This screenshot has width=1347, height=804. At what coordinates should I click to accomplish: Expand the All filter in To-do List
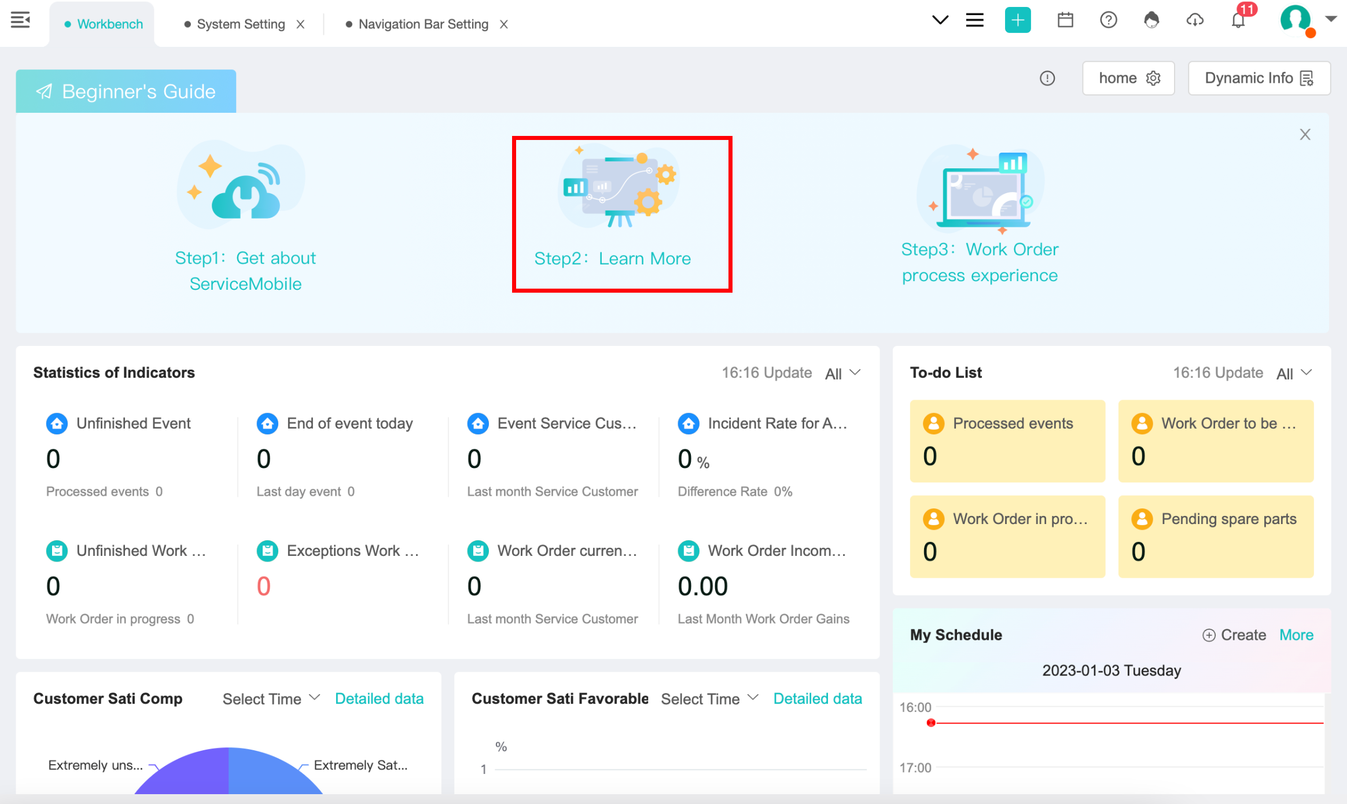click(x=1294, y=373)
